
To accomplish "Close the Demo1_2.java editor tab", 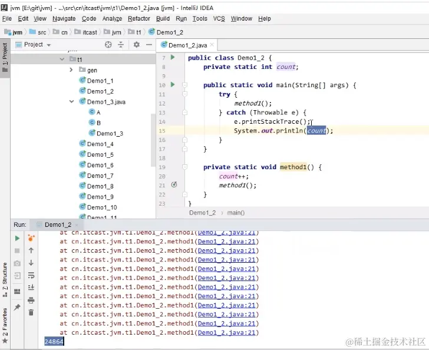I will 212,45.
